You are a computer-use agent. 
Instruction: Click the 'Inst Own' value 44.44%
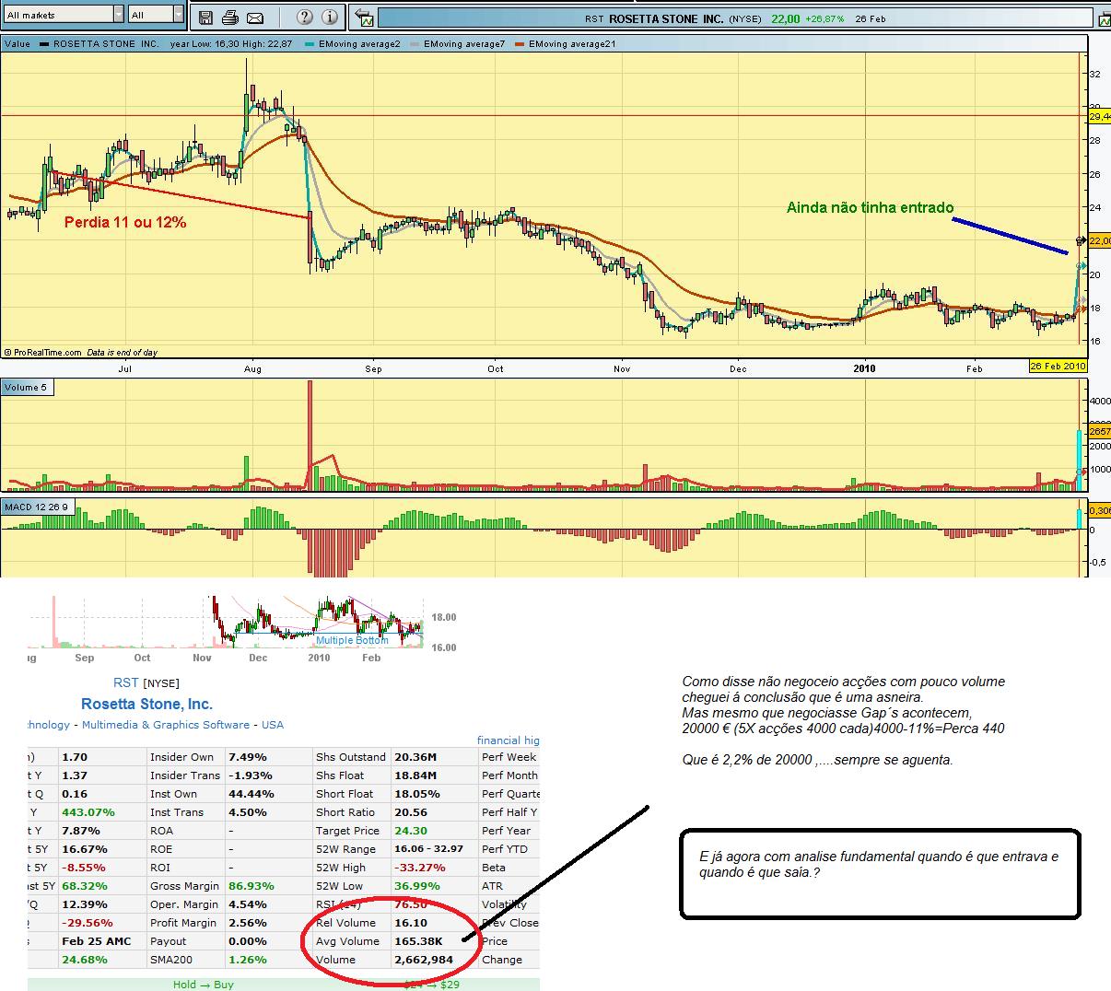pyautogui.click(x=251, y=794)
